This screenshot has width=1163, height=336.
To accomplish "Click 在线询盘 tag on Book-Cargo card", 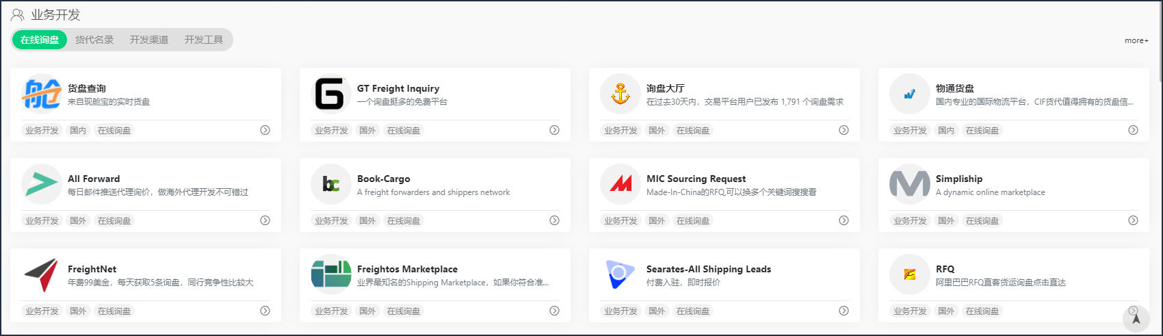I will pyautogui.click(x=404, y=220).
